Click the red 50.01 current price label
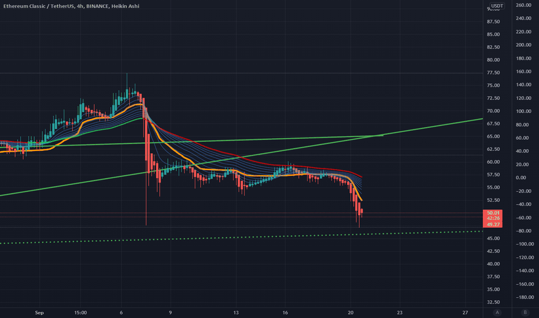539x318 pixels. [493, 213]
